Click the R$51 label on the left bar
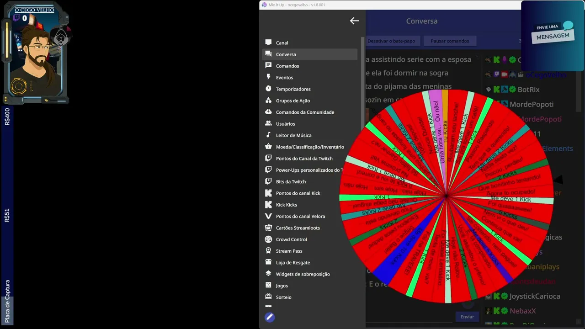This screenshot has height=329, width=585. pos(7,216)
